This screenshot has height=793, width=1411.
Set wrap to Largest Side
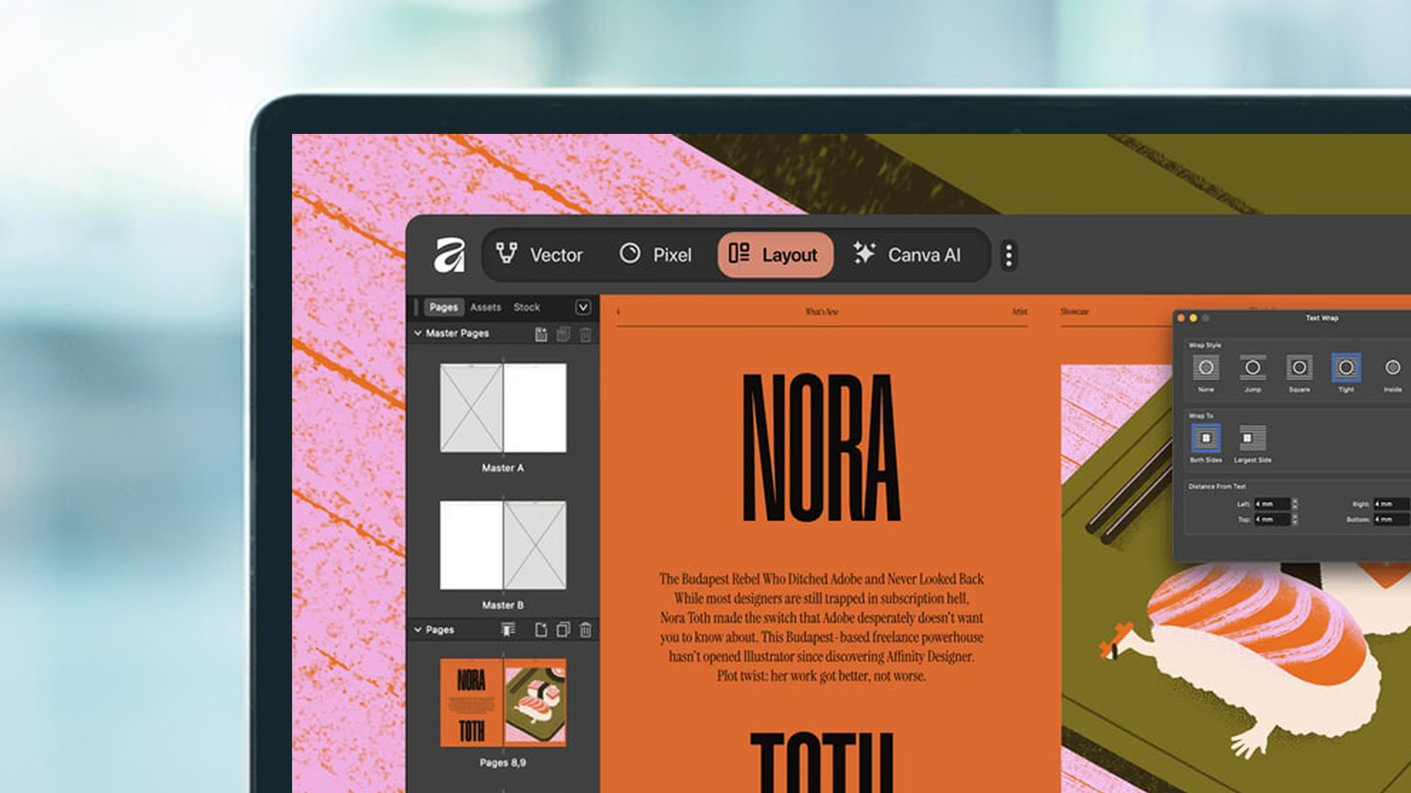point(1252,438)
